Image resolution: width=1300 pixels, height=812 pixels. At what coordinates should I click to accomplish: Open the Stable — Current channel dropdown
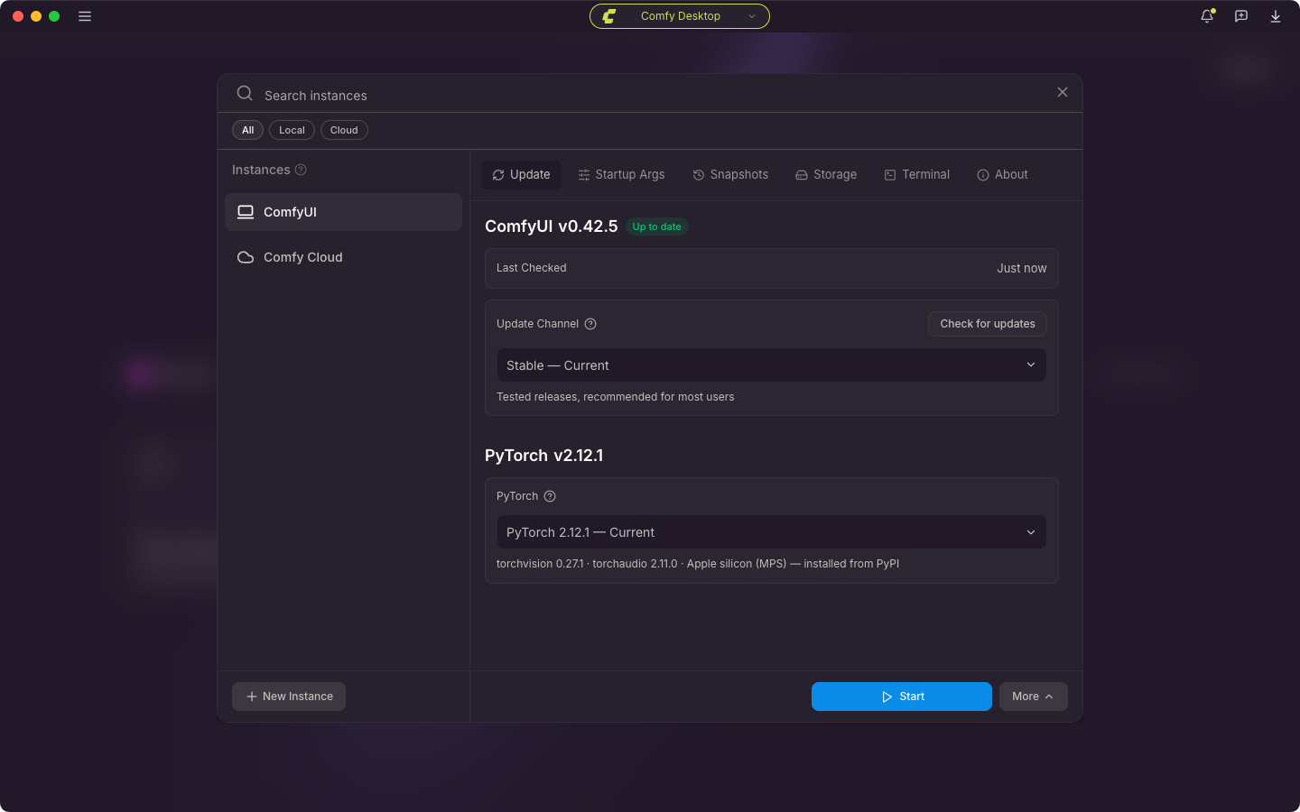(771, 365)
